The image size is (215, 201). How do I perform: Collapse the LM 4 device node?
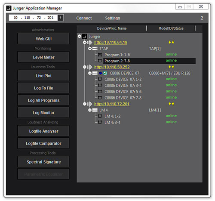(90, 110)
